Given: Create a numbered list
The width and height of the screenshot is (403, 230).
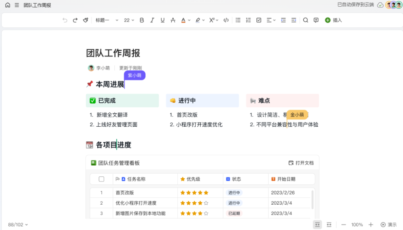Looking at the screenshot, I should point(249,20).
